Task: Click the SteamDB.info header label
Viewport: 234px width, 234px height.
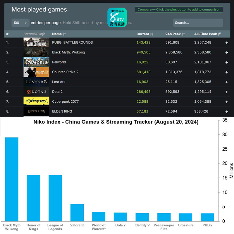Action: coord(34,34)
